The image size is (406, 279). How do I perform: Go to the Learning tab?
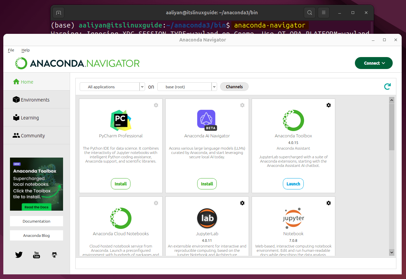pyautogui.click(x=30, y=118)
